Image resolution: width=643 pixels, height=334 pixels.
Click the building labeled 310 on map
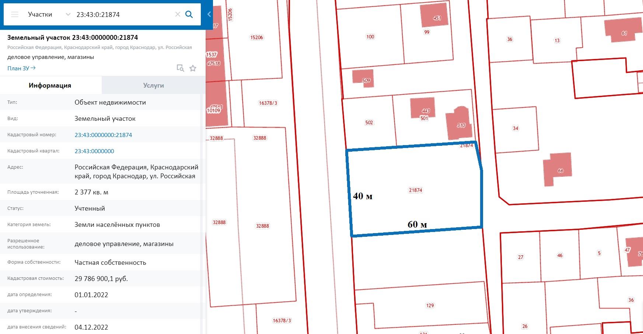tap(459, 124)
